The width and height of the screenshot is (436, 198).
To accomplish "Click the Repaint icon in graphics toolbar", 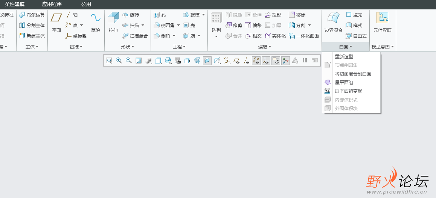I will tap(139, 61).
